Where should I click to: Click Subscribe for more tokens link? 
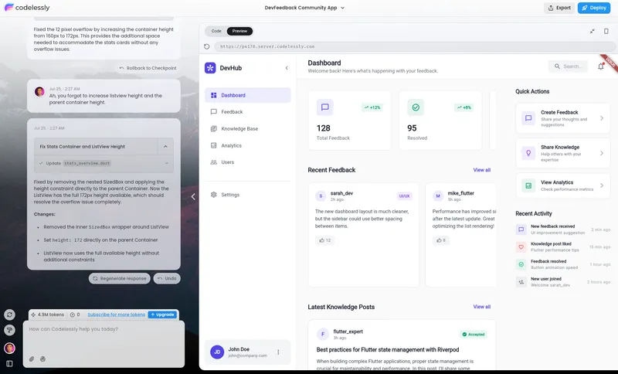pos(117,314)
